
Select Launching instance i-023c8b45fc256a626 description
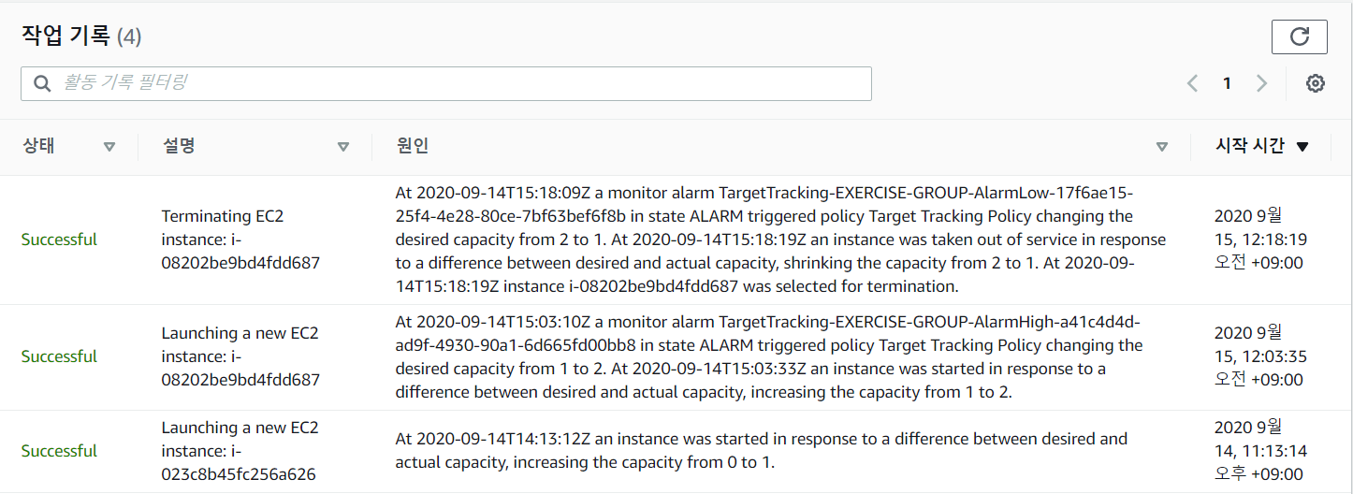(240, 451)
